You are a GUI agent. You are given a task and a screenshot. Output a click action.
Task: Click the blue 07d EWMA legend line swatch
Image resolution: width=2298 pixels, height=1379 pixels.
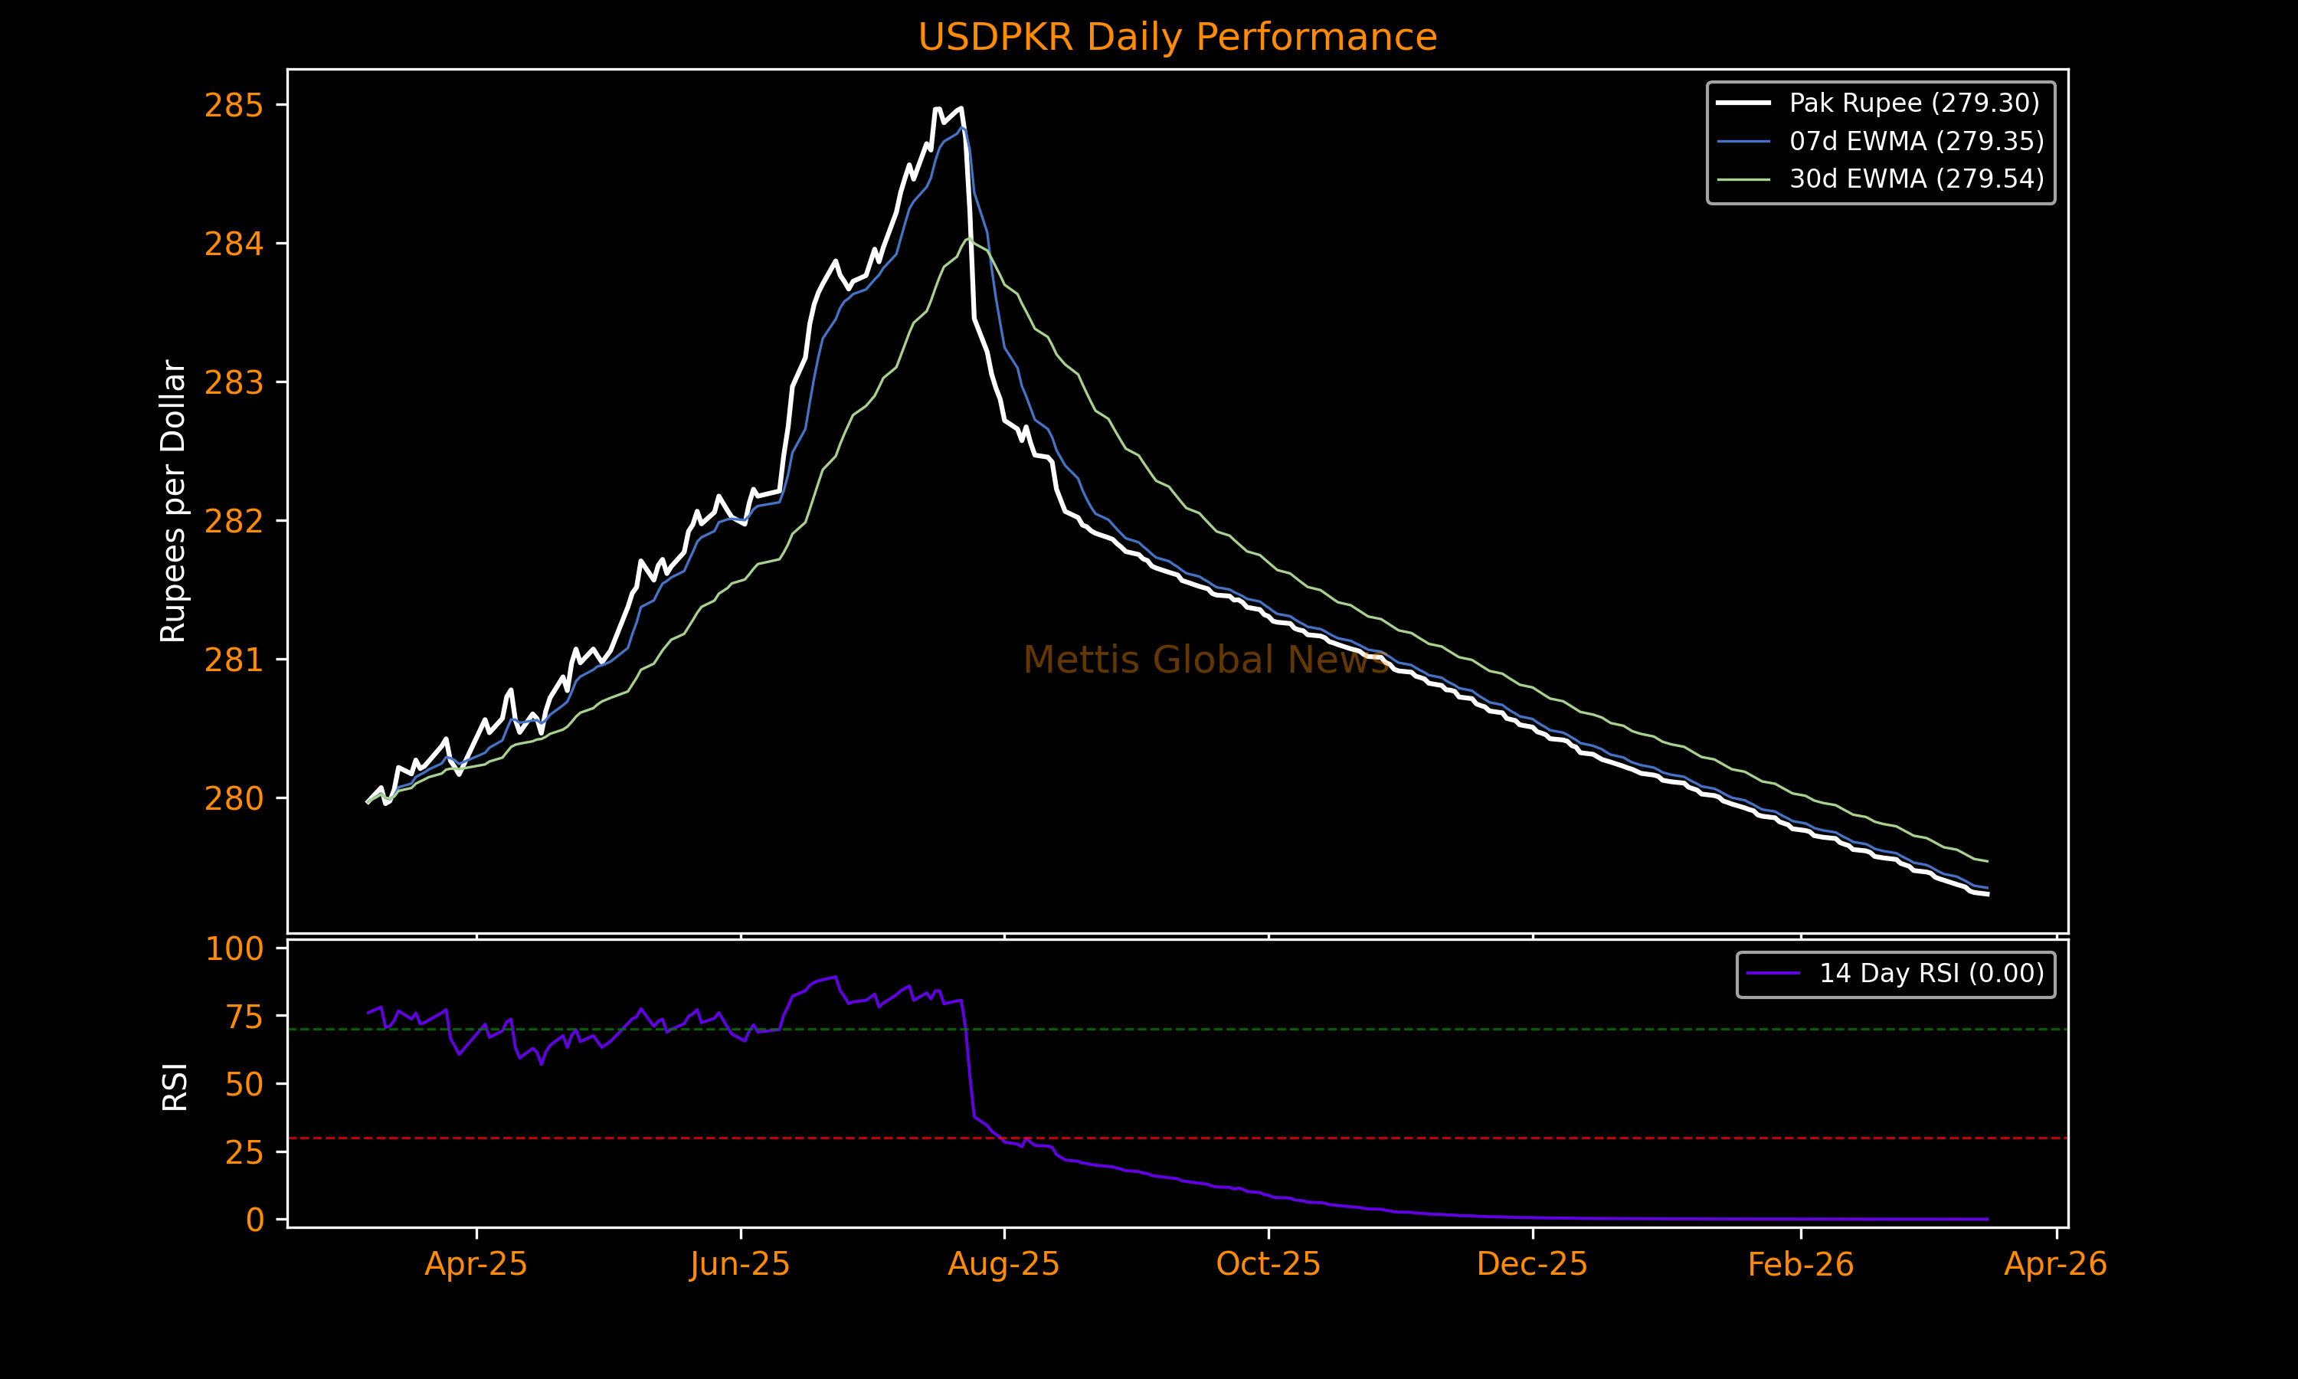pyautogui.click(x=1743, y=141)
